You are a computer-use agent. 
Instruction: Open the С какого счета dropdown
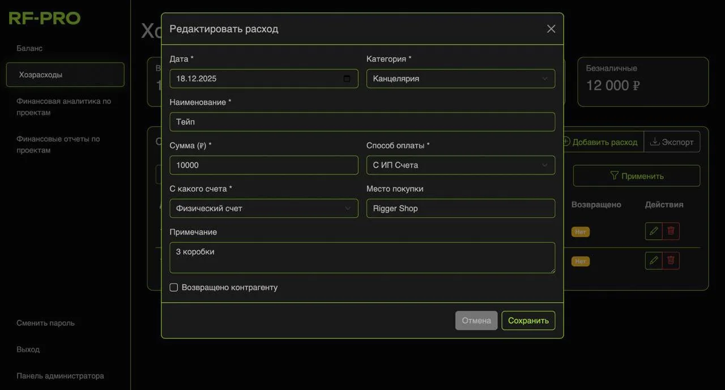[264, 208]
